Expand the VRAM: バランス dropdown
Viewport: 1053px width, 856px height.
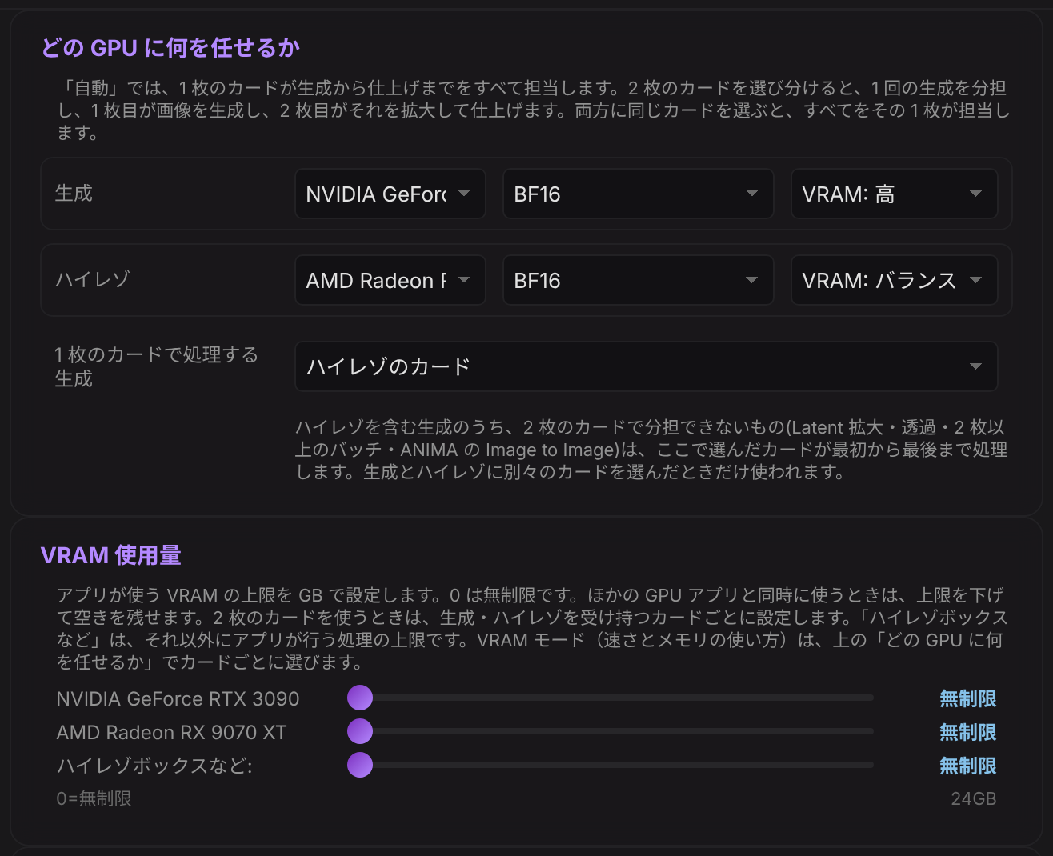894,280
